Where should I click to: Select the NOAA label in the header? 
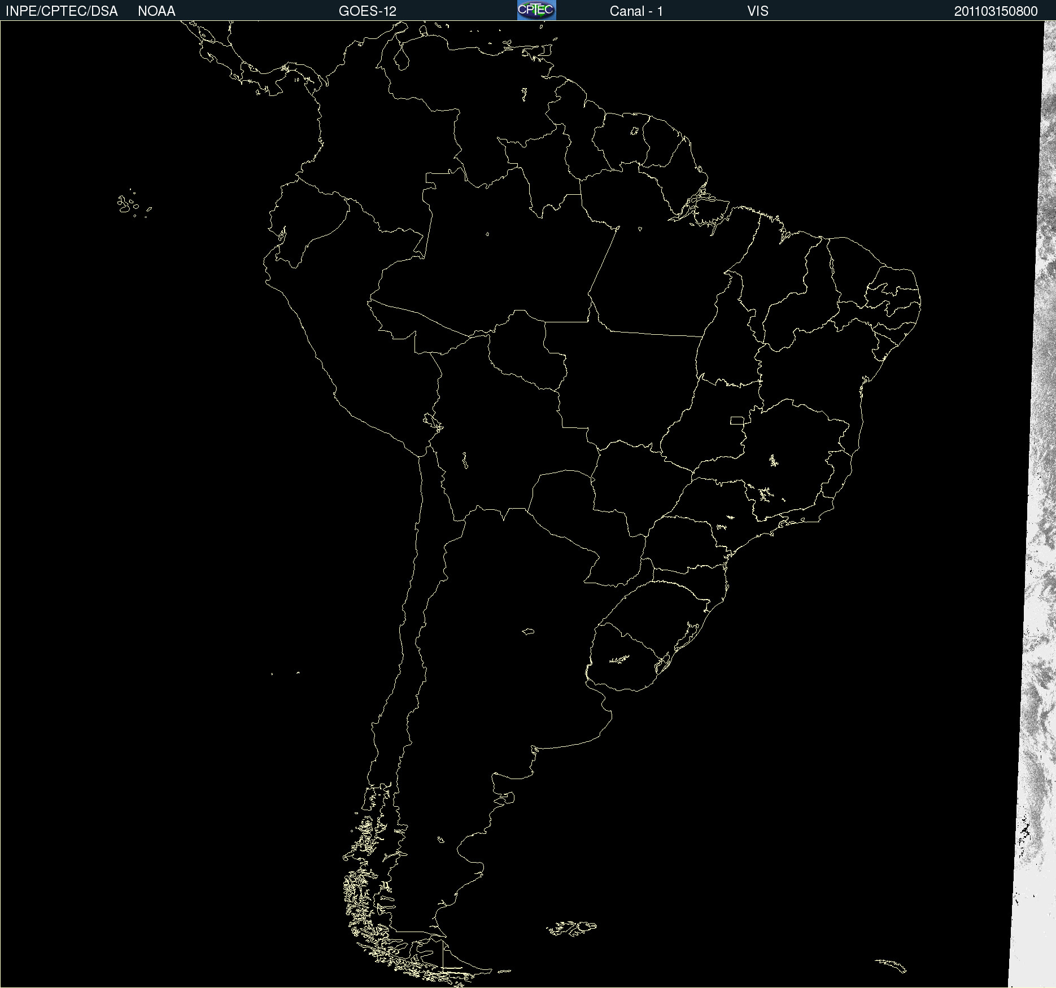pos(156,11)
